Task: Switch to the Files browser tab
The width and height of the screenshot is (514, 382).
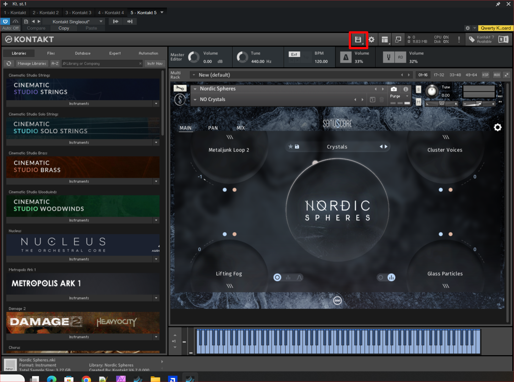Action: click(51, 53)
